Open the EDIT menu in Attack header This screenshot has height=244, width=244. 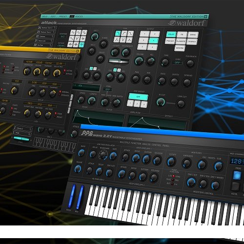coord(53,17)
